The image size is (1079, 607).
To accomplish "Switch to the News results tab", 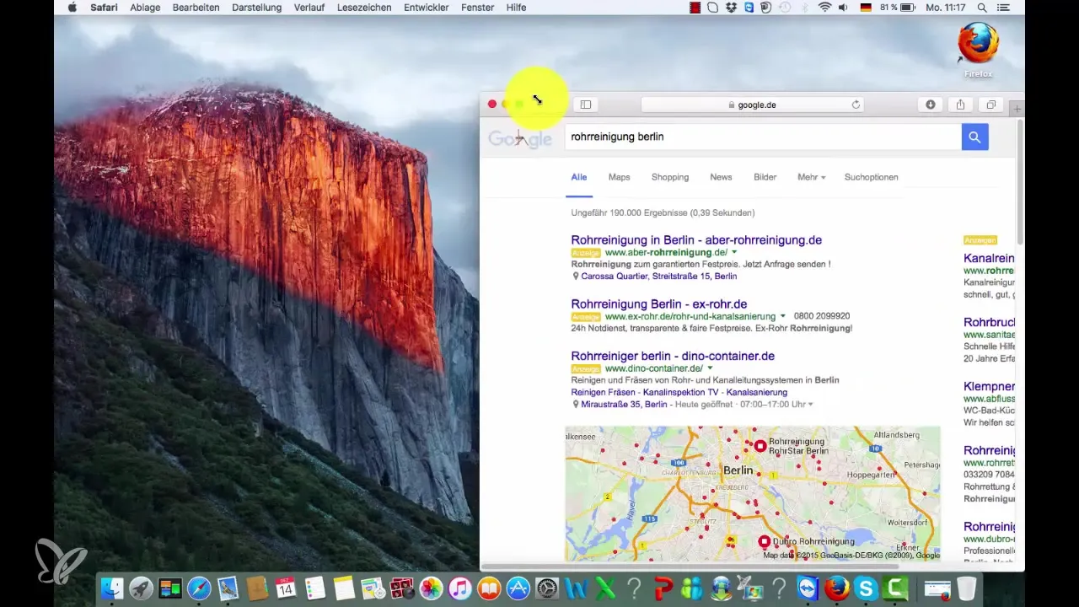I will [721, 177].
